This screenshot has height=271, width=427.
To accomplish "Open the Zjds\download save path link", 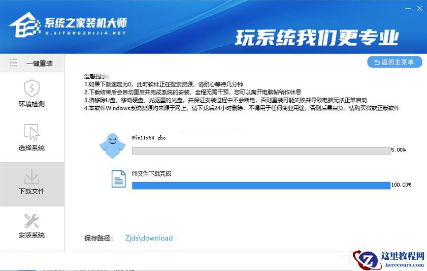I will coord(149,238).
